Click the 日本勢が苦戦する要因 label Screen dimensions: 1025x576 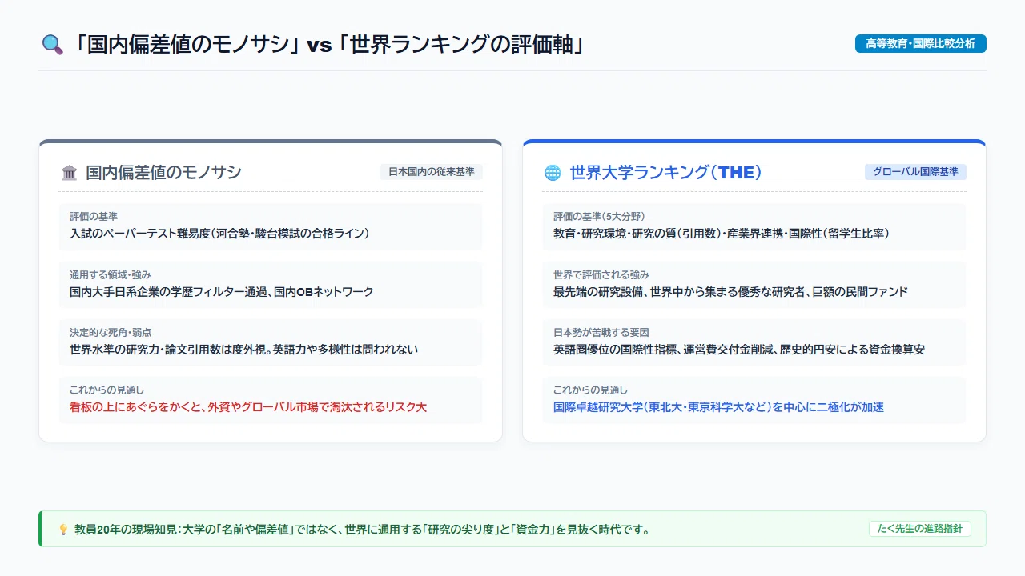tap(601, 332)
